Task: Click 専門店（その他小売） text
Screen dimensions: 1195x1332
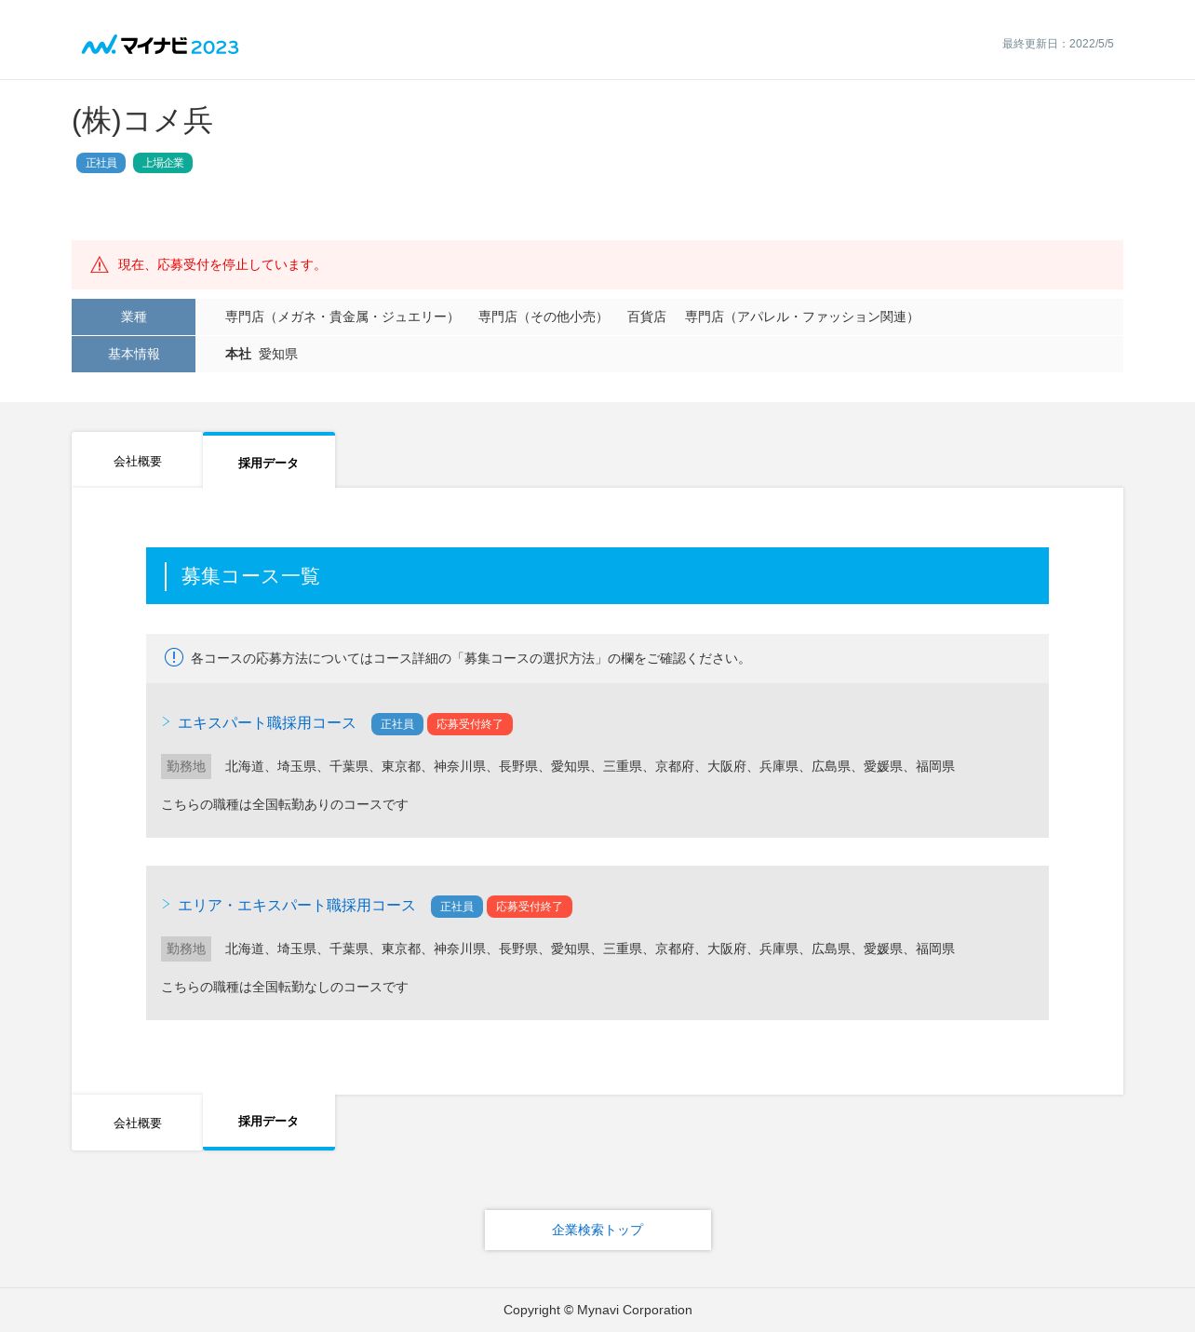Action: coord(544,316)
